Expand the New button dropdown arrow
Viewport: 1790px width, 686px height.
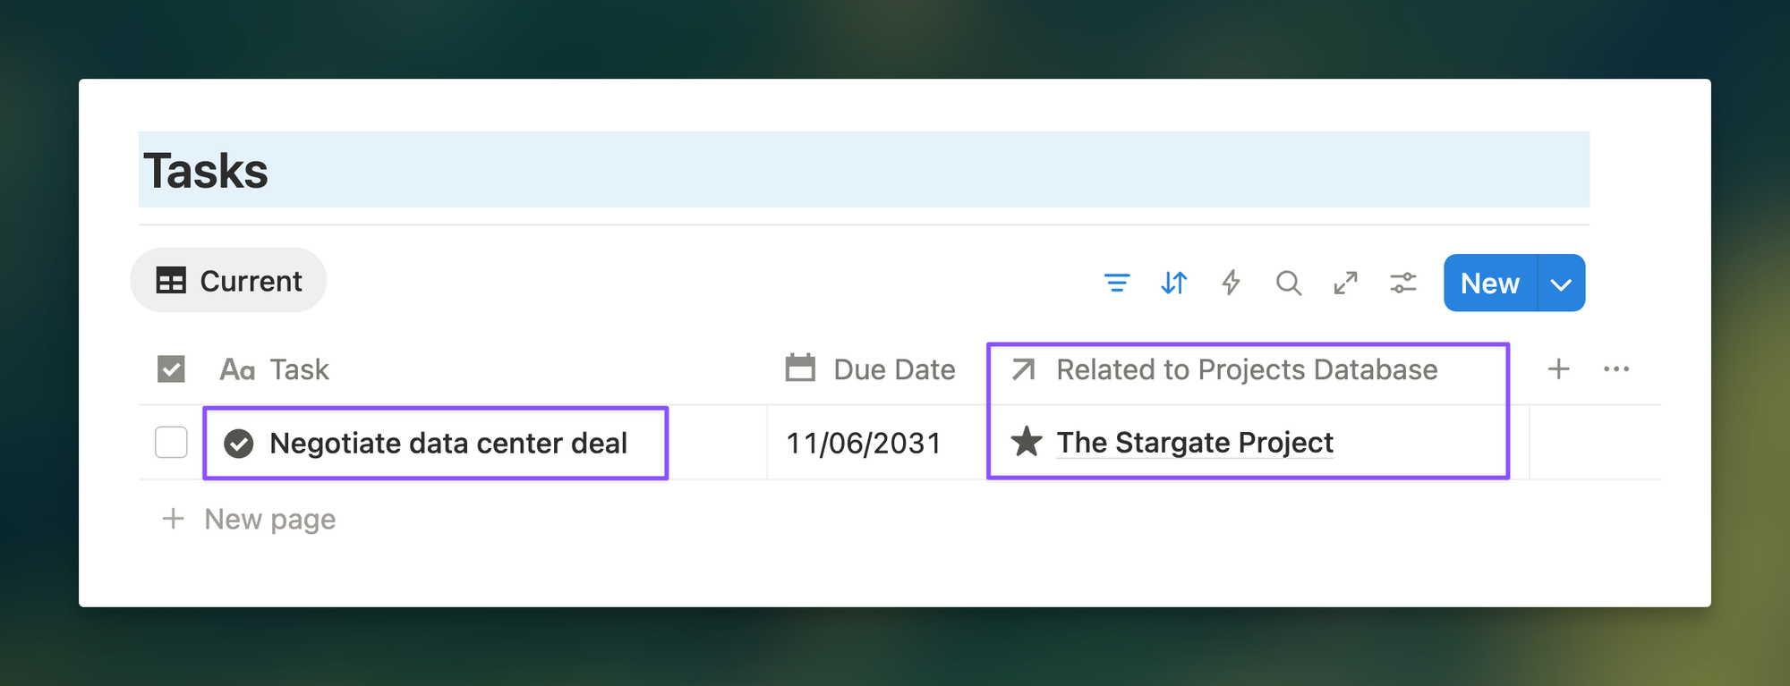pos(1561,284)
